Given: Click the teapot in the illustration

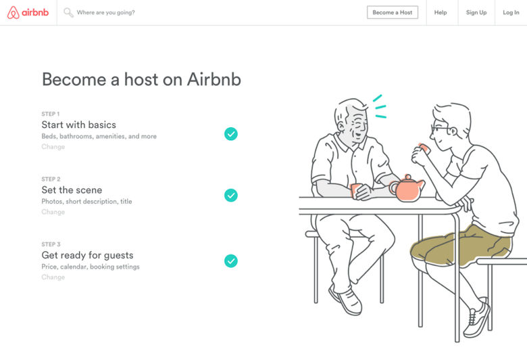Looking at the screenshot, I should click(x=407, y=189).
